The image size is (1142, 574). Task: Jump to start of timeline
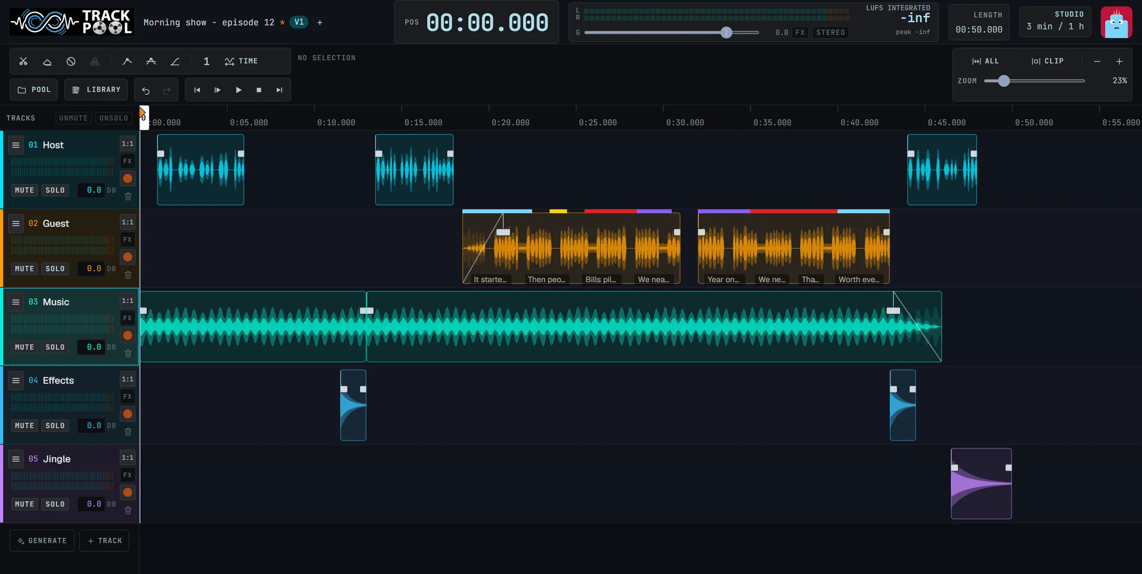tap(197, 90)
